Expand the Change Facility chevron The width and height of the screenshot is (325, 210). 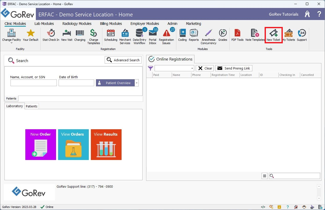tap(12, 43)
